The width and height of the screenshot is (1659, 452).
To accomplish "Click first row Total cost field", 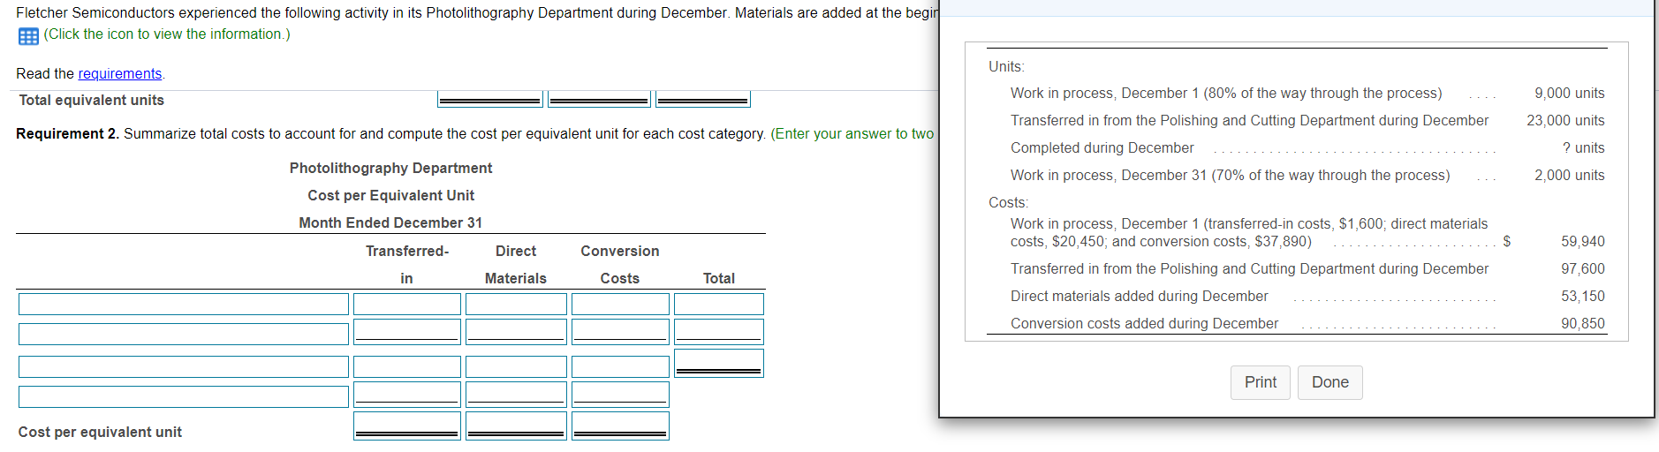I will pos(718,305).
